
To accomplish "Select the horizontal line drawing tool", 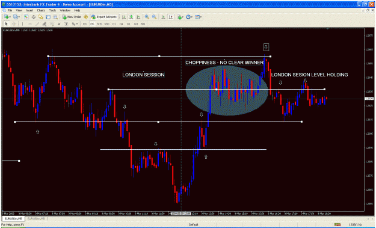I will pyautogui.click(x=30, y=24).
